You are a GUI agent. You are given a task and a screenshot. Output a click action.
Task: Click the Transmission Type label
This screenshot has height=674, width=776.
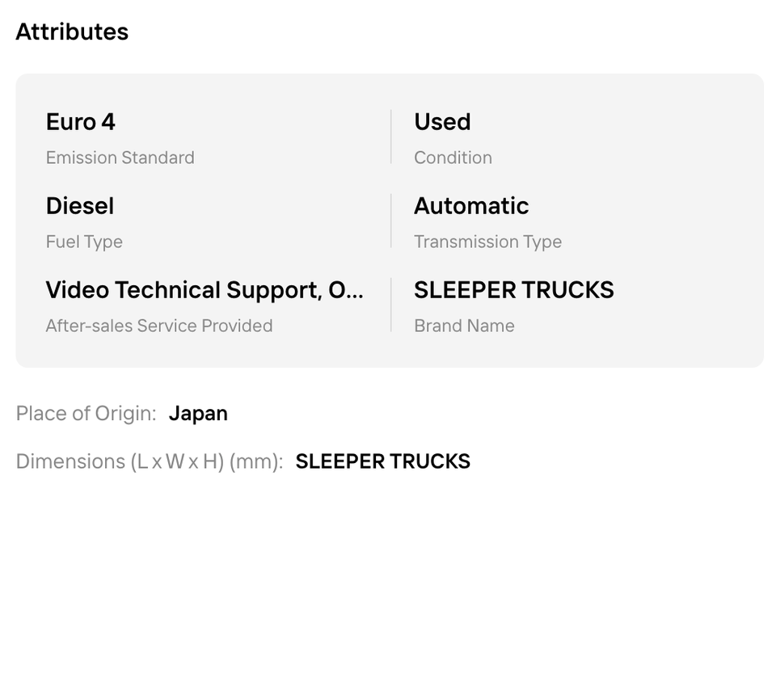(488, 242)
